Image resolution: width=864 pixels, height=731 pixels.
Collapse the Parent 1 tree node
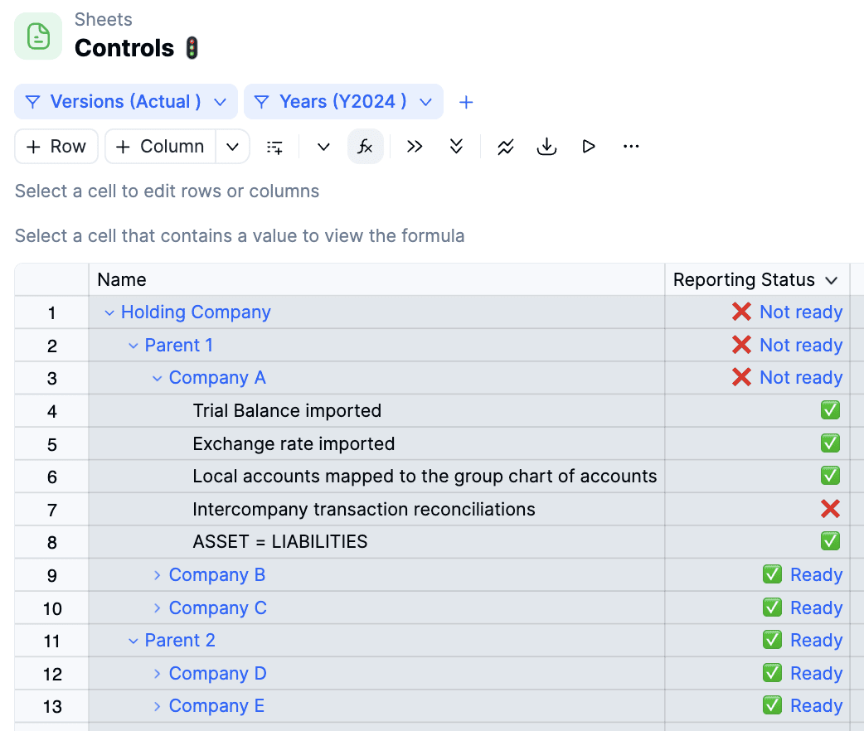(133, 345)
